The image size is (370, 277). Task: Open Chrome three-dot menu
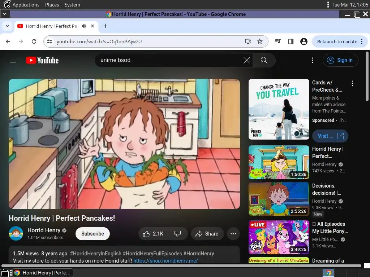click(x=362, y=41)
